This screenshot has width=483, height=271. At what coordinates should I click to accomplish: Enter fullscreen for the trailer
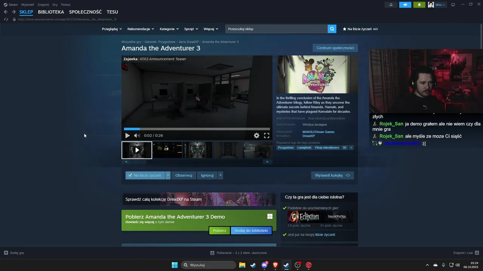click(266, 135)
